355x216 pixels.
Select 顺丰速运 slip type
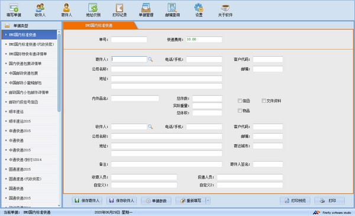[x=29, y=112]
